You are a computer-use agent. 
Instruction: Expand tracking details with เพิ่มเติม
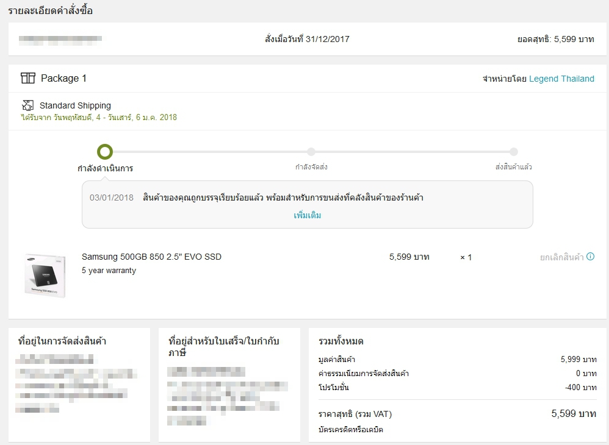click(x=307, y=215)
